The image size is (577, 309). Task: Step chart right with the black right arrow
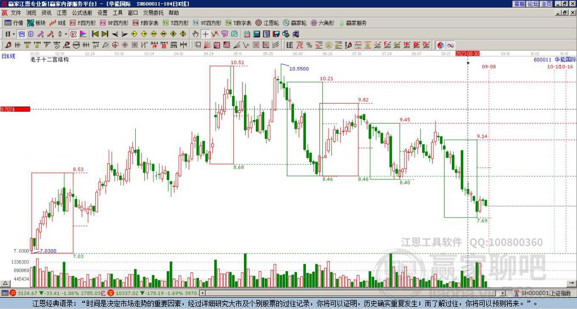(125, 34)
